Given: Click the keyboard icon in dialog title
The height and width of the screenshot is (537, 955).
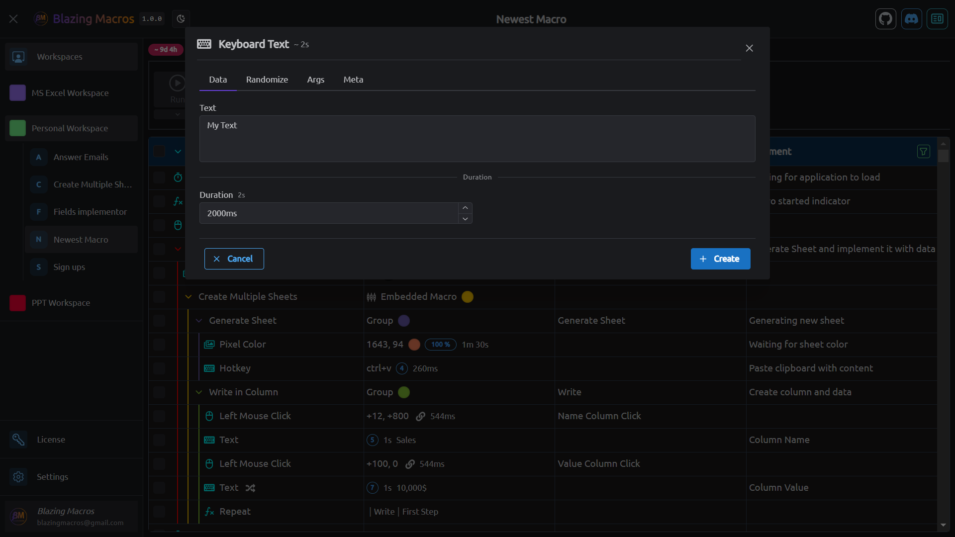Looking at the screenshot, I should pyautogui.click(x=204, y=44).
